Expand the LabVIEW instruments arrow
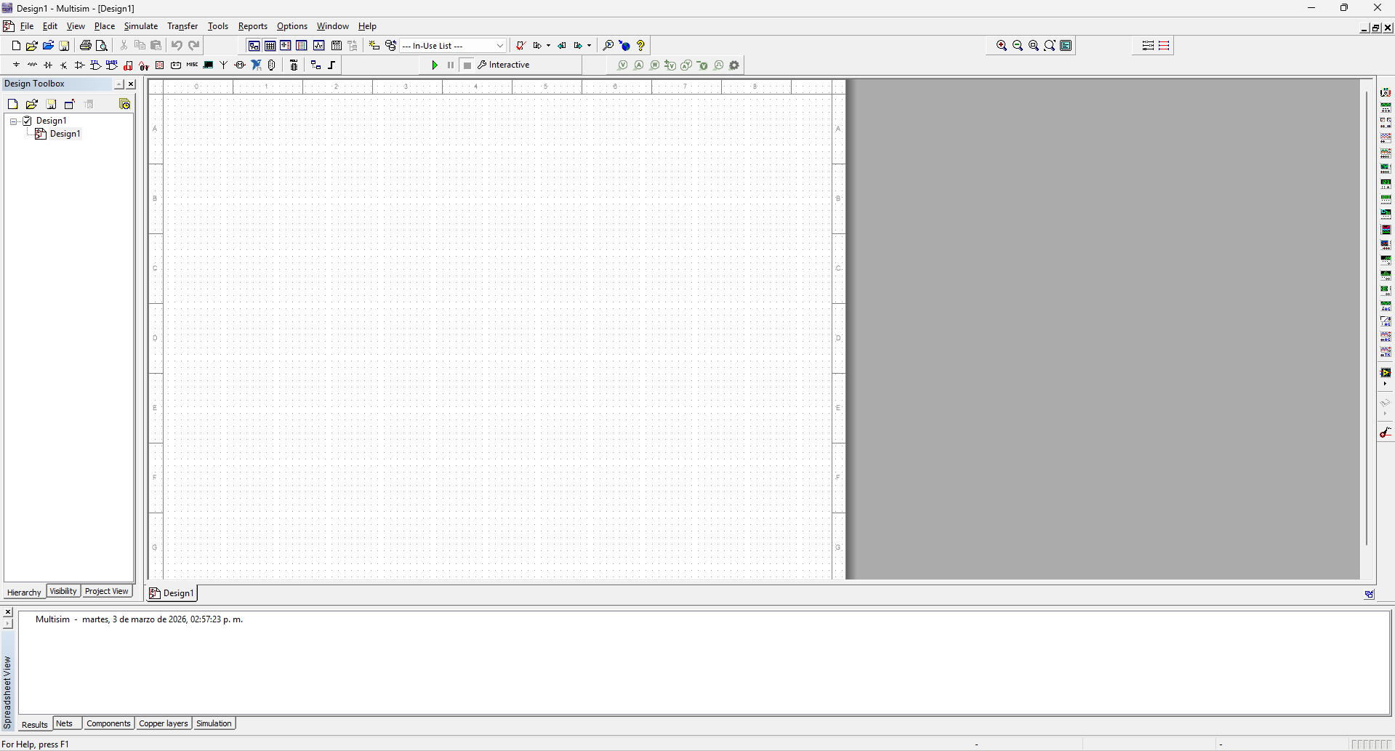Image resolution: width=1395 pixels, height=751 pixels. [x=1386, y=384]
